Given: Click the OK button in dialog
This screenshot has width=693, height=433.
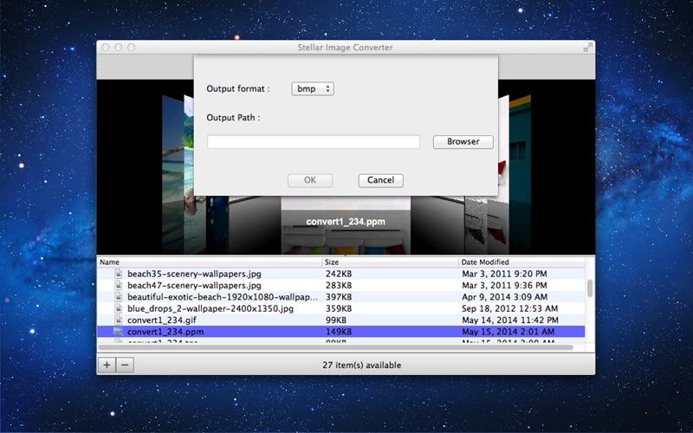Looking at the screenshot, I should click(310, 180).
